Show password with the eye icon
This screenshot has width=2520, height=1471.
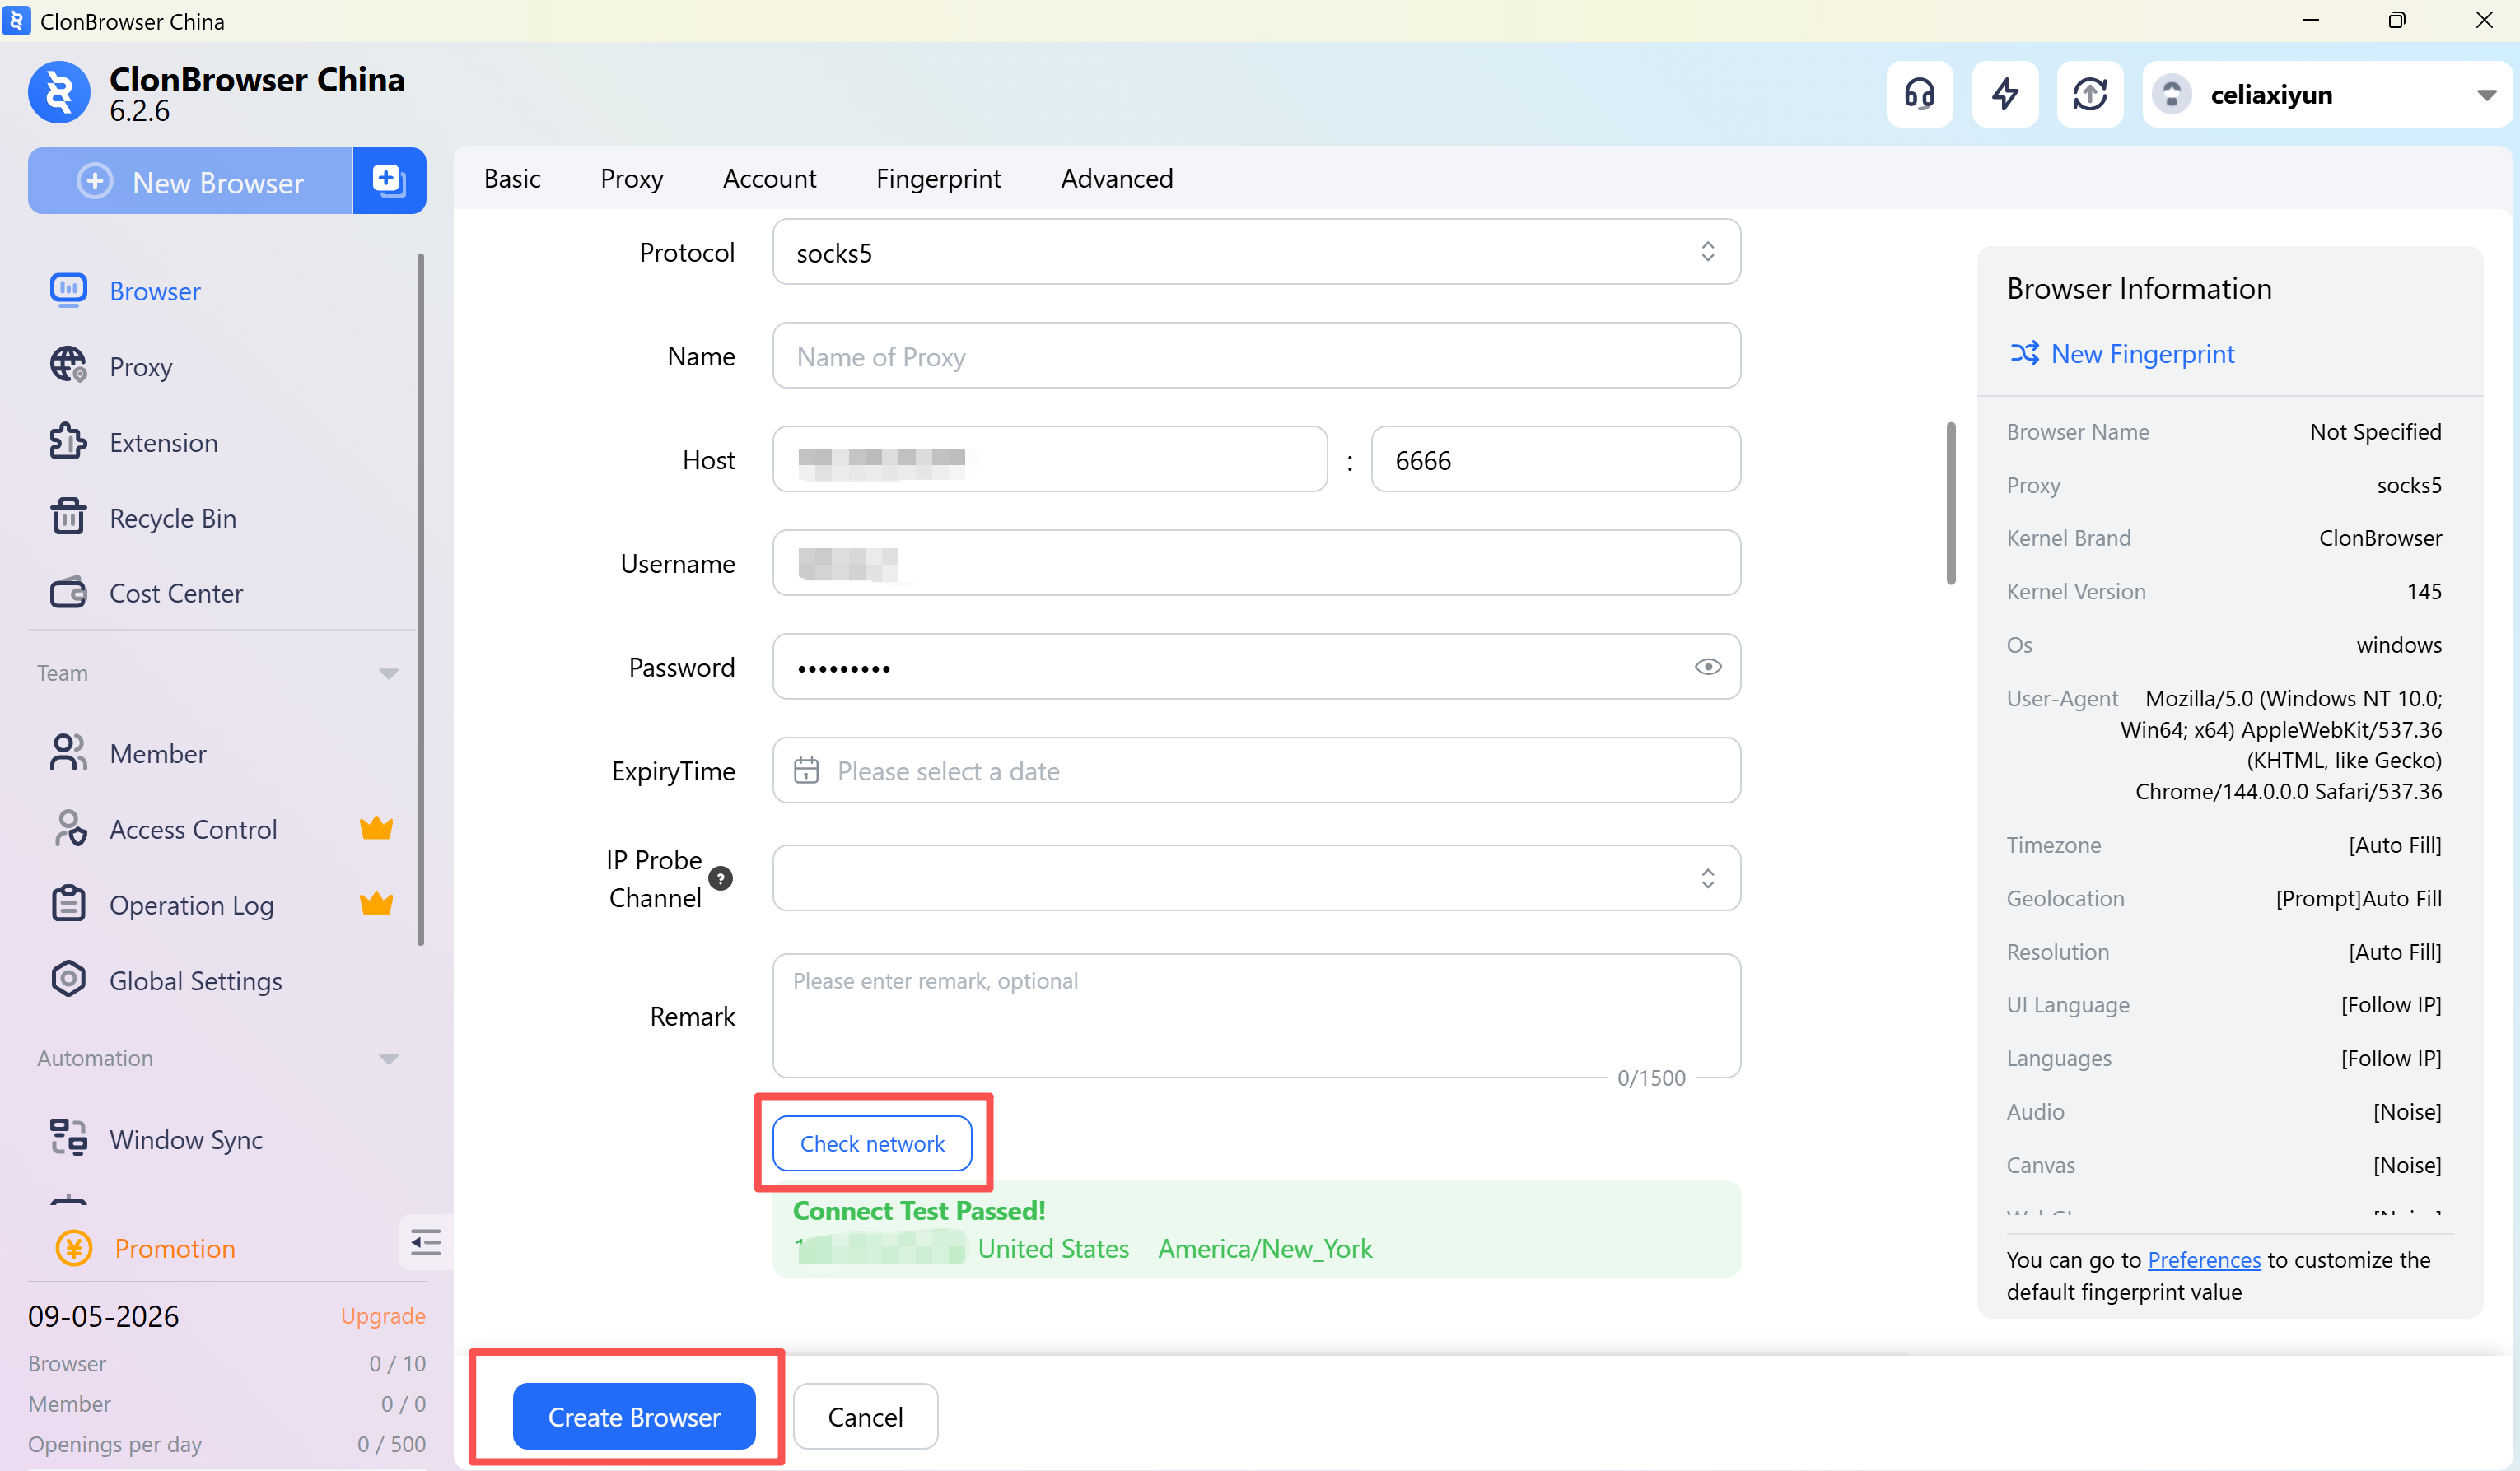point(1707,667)
